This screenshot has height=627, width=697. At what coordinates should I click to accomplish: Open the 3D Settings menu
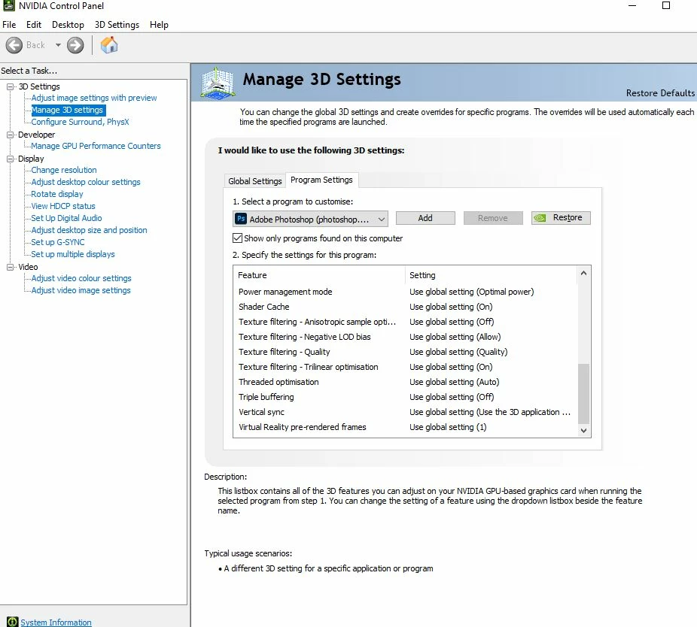(x=117, y=25)
